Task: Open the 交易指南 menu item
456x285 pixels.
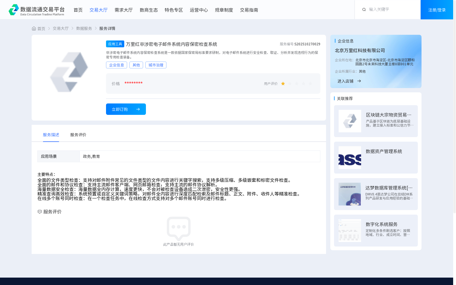Action: [249, 10]
